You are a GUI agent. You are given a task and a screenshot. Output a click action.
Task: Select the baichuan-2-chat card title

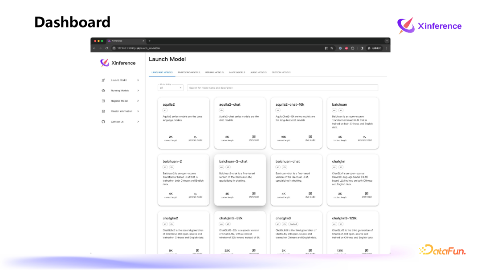(x=233, y=162)
